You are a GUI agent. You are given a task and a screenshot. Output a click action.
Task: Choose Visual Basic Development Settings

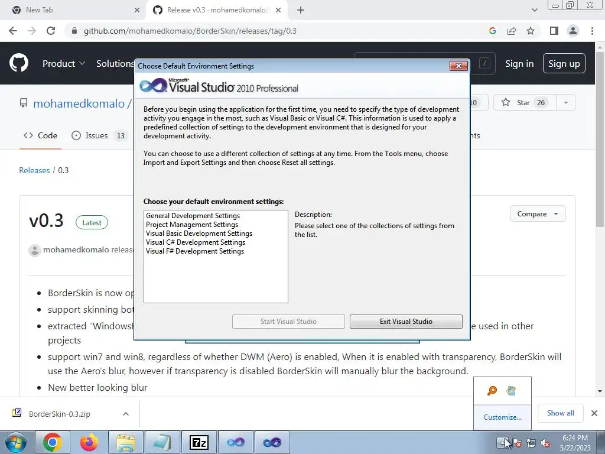[x=199, y=234]
